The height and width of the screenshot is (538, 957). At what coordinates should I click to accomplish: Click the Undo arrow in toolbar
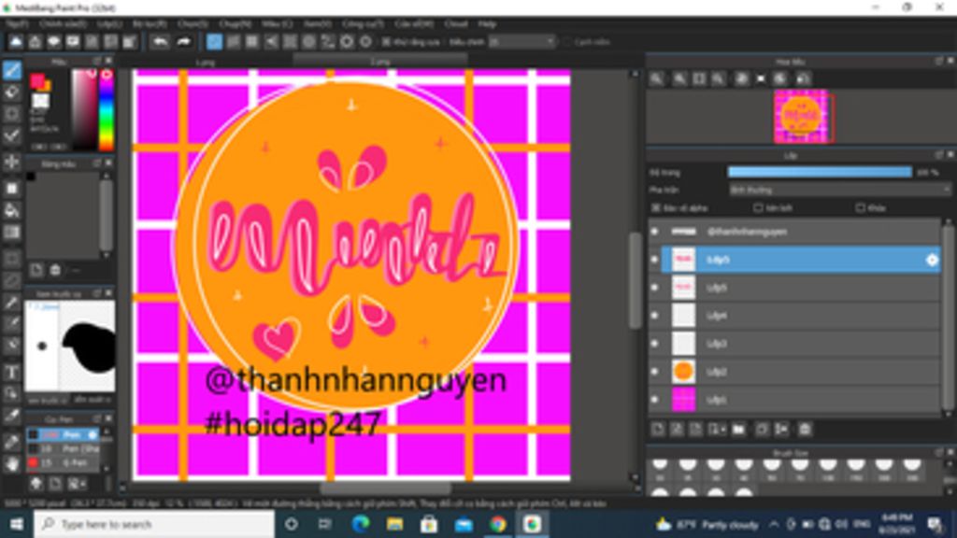click(x=160, y=42)
